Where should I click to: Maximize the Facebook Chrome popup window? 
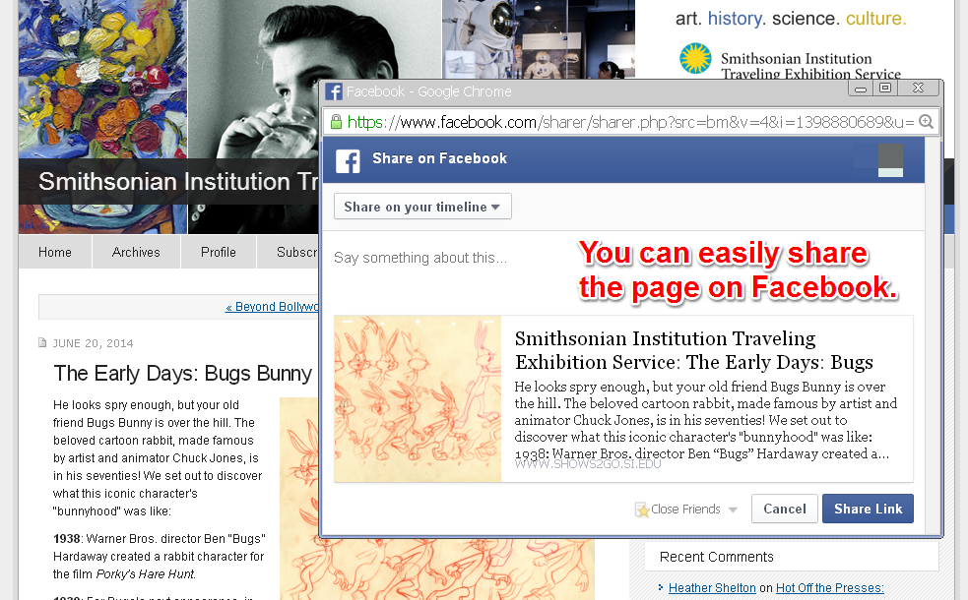pyautogui.click(x=884, y=89)
